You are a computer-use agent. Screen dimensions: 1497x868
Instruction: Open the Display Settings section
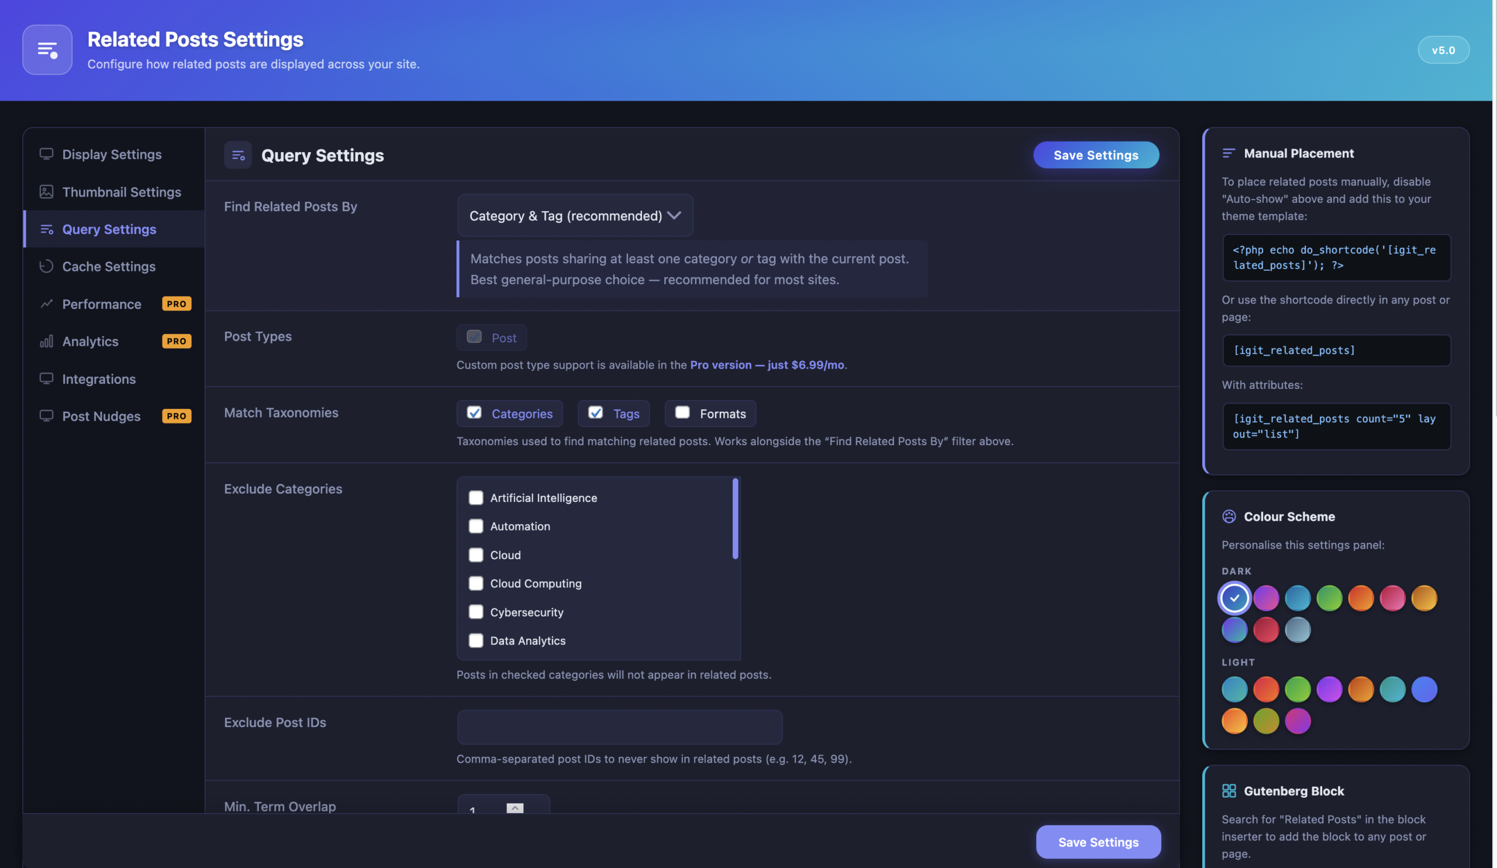coord(111,154)
